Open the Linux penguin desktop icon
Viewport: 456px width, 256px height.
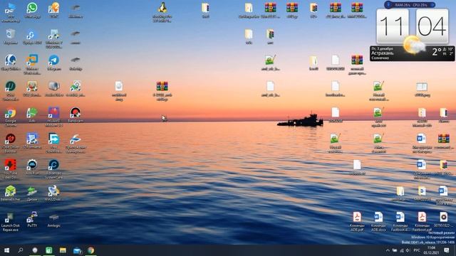(162, 12)
